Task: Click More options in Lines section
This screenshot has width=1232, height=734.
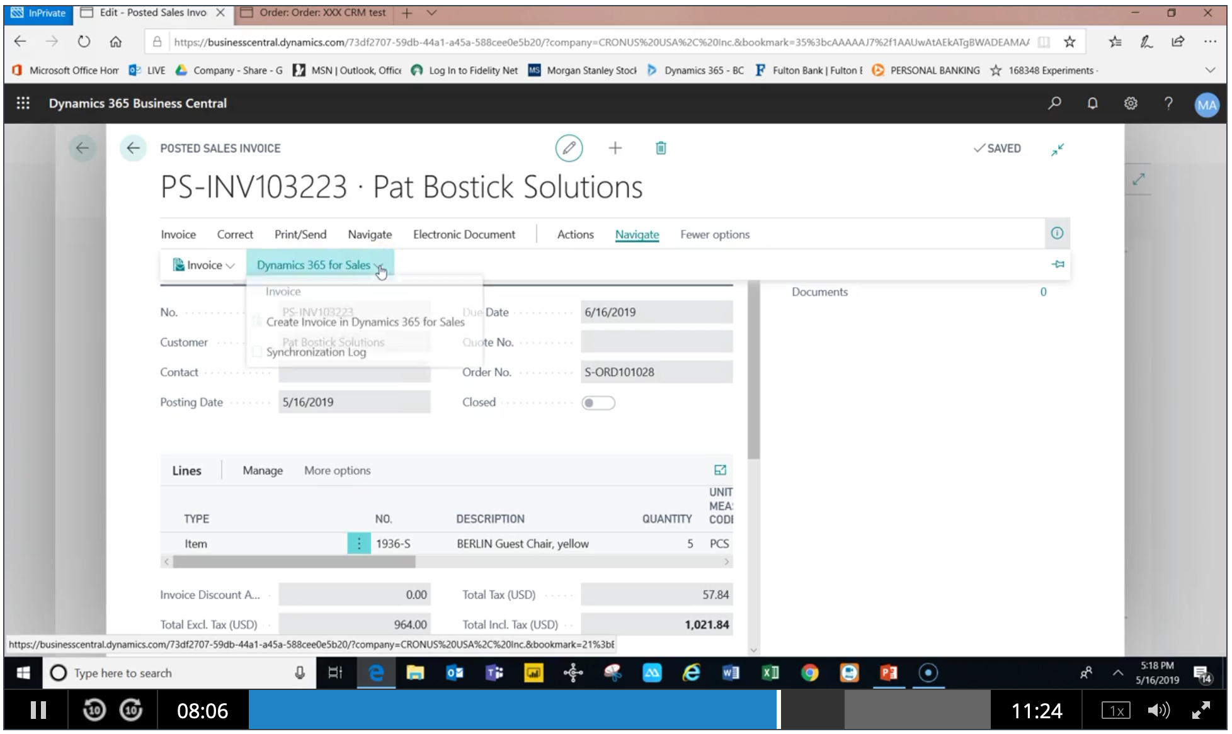Action: coord(337,470)
